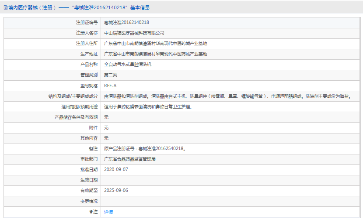363x219 pixels.
Task: Click the structure composition text starting 由清洗器和清洗剂组成
Action: pyautogui.click(x=228, y=96)
